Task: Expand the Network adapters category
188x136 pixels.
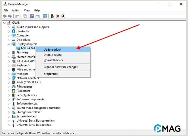Action: (x=9, y=78)
